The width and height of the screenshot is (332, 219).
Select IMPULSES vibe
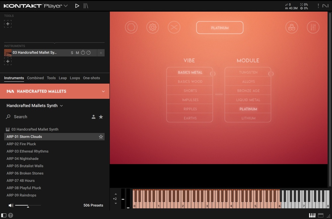pos(190,100)
